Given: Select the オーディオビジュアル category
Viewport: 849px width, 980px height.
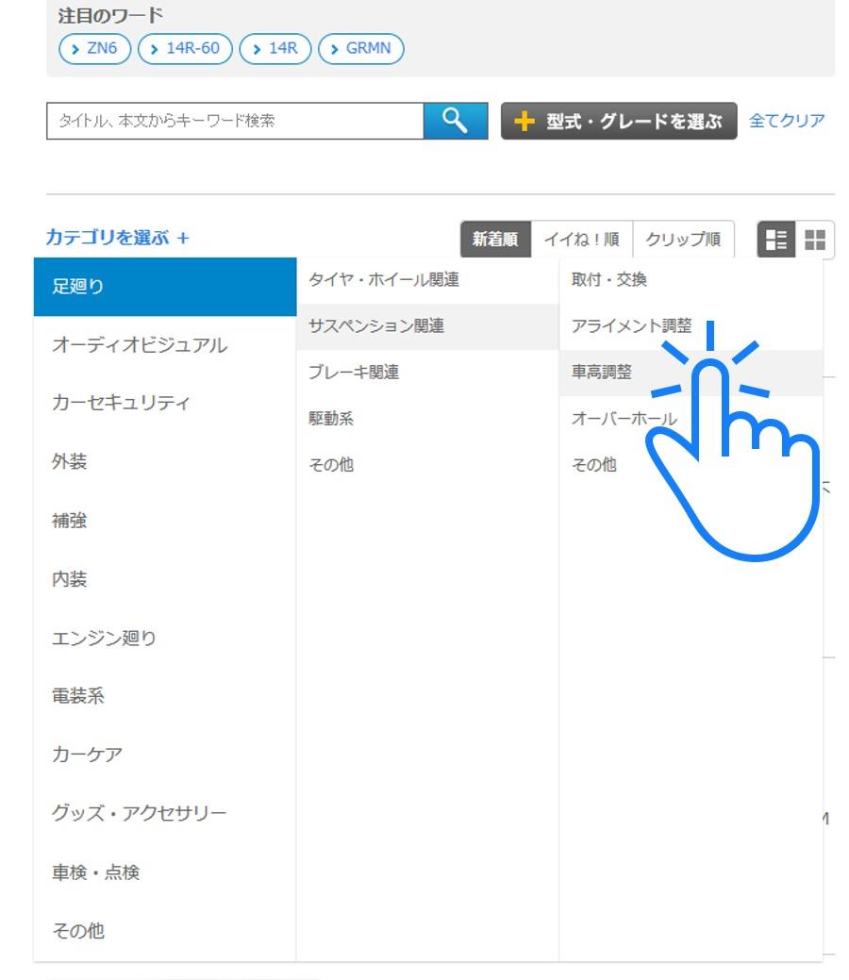Looking at the screenshot, I should pyautogui.click(x=165, y=345).
